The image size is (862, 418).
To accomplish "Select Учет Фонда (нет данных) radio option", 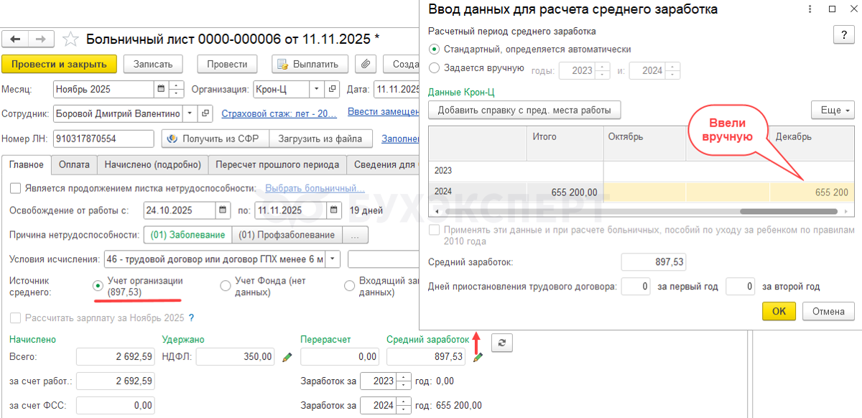I will click(225, 286).
